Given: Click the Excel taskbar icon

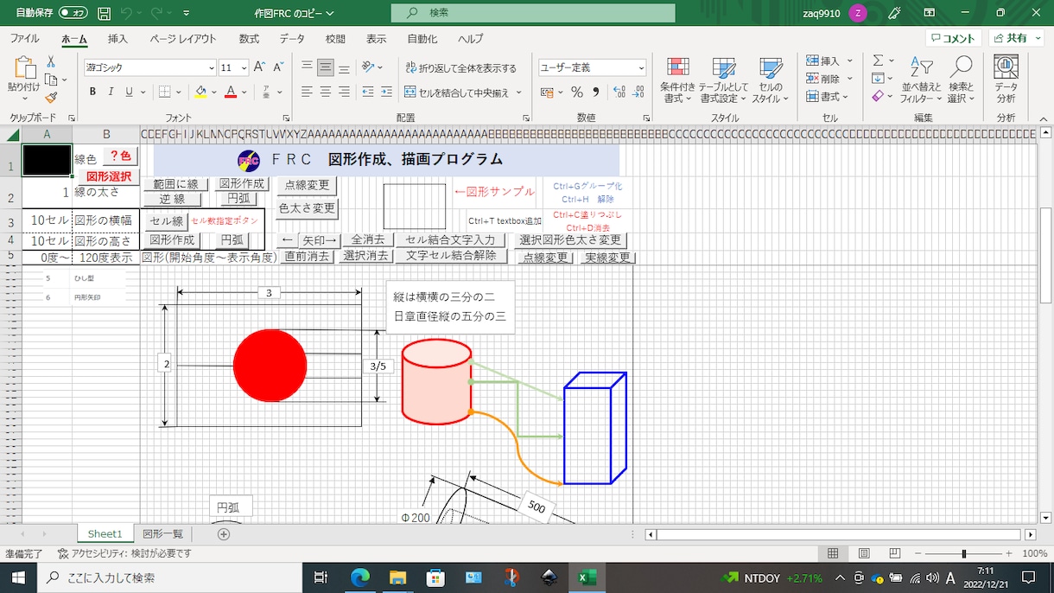Looking at the screenshot, I should coord(587,577).
